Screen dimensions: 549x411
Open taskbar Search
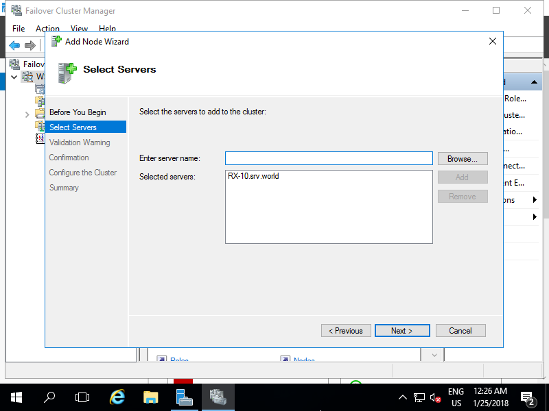point(49,397)
